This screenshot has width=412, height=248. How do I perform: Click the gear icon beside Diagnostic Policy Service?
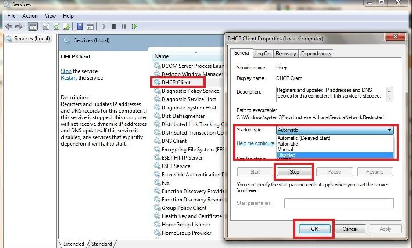click(157, 91)
